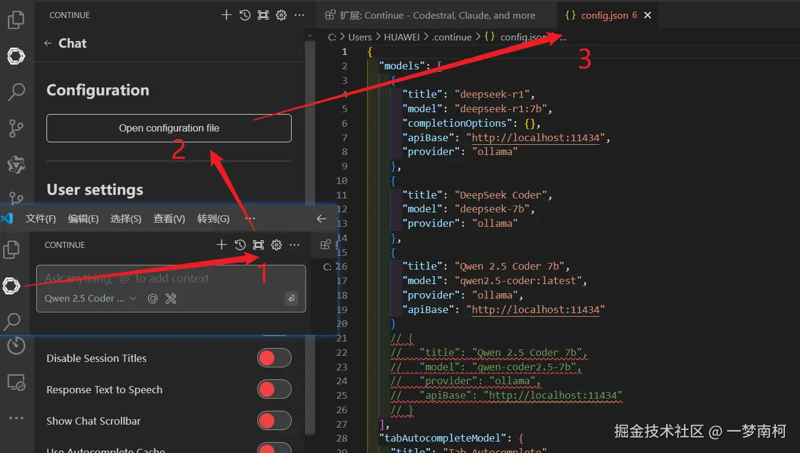Click the gear icon in Configuration panel header
Viewport: 800px width, 453px height.
click(x=281, y=15)
